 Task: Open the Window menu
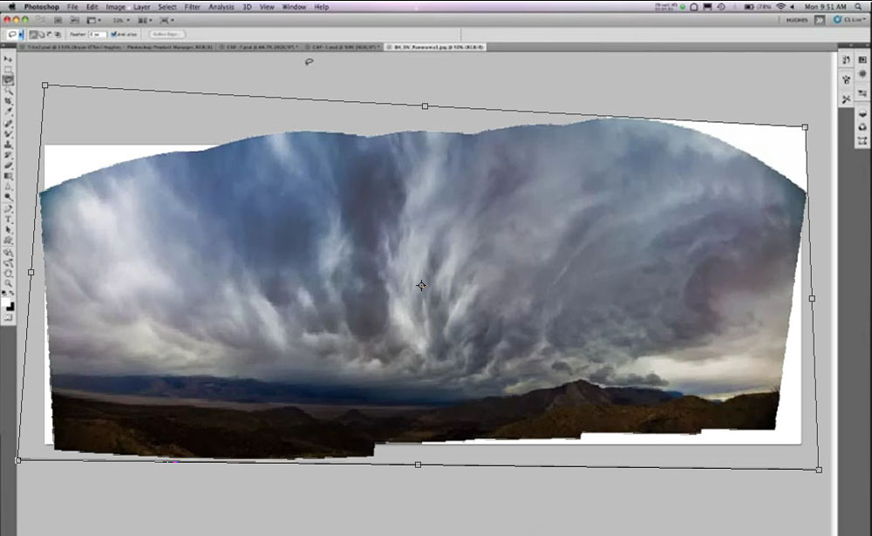(294, 7)
